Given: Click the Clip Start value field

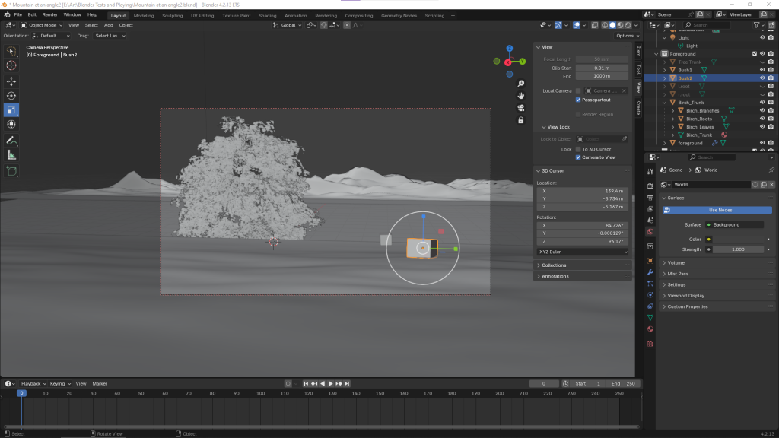Looking at the screenshot, I should coord(602,68).
